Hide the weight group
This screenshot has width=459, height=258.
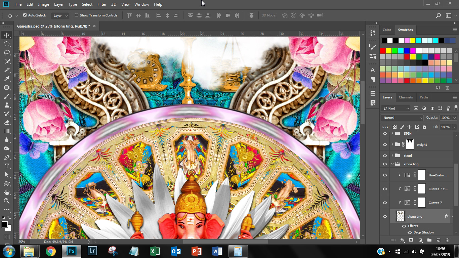click(x=385, y=144)
